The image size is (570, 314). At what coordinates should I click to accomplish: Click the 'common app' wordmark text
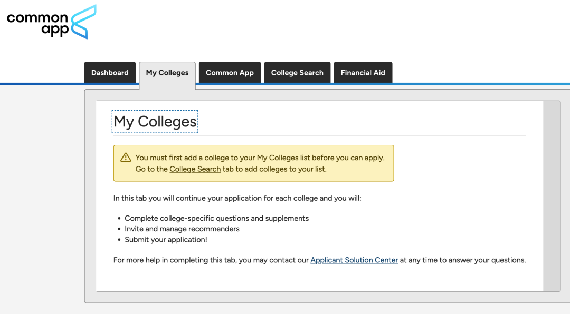[x=37, y=24]
